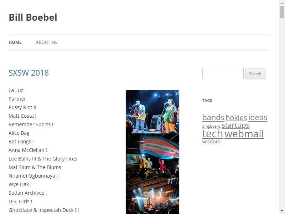
Task: Open the pingboard tag
Action: (211, 126)
